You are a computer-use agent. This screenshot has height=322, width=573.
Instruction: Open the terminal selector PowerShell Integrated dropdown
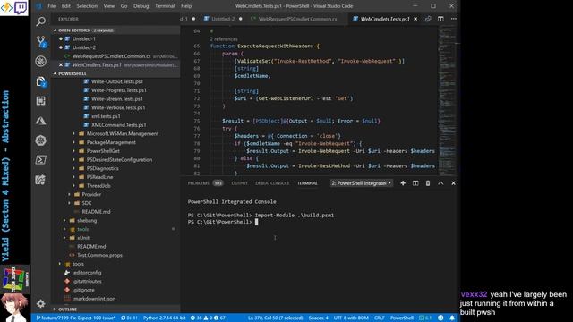362,183
